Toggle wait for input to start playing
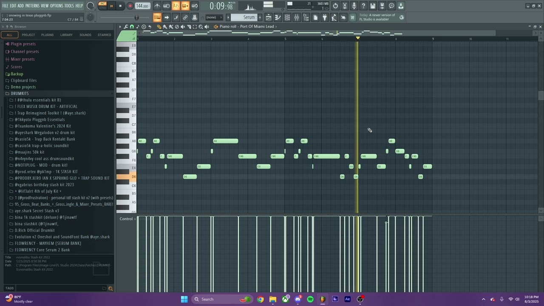The image size is (544, 306). (167, 6)
